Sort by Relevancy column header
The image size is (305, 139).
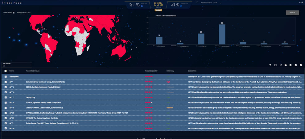point(170,71)
